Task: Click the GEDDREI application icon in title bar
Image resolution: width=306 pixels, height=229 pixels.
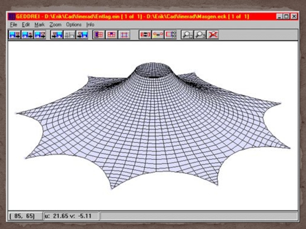Action: (12, 16)
